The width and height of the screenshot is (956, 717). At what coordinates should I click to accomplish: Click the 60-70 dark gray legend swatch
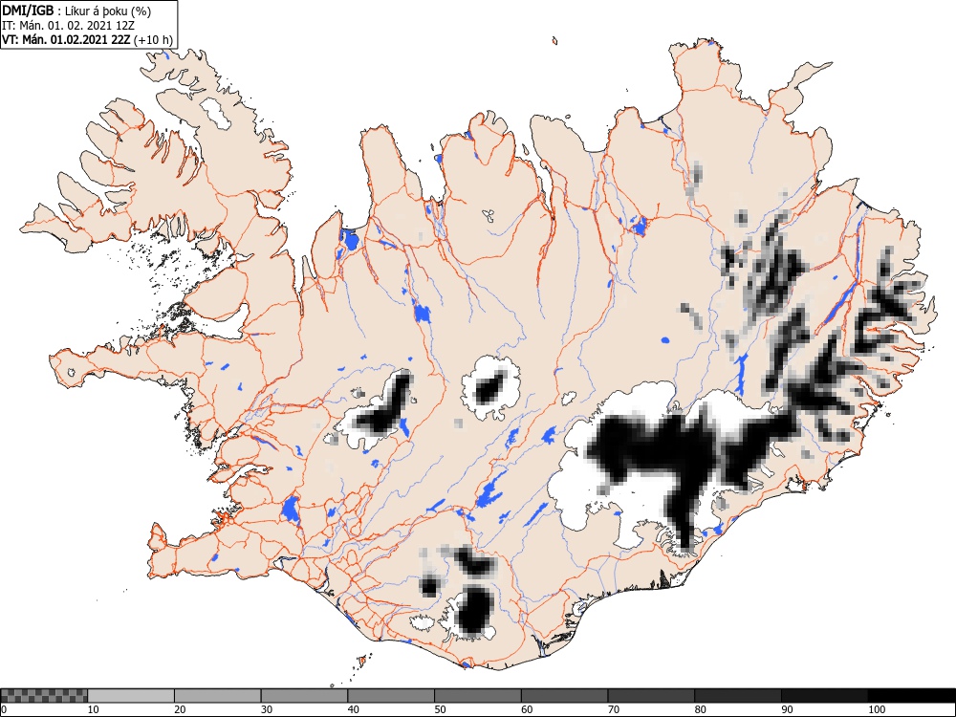564,696
